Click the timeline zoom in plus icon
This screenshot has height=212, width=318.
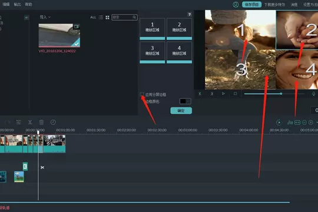click(310, 122)
